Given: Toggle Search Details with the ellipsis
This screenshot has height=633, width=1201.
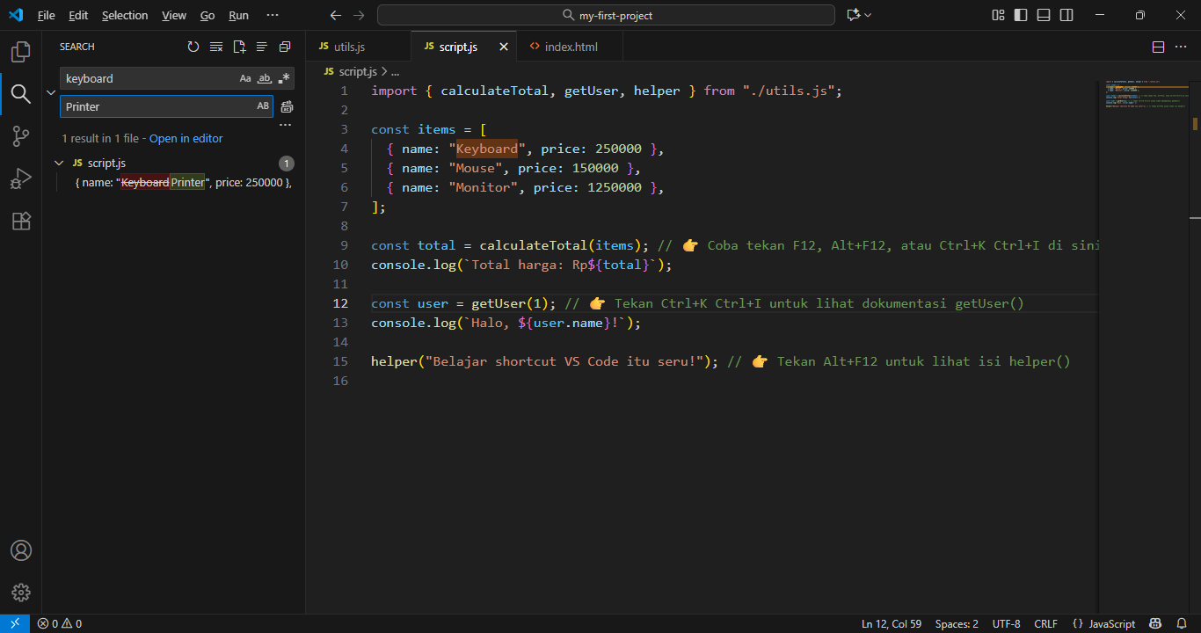Looking at the screenshot, I should [285, 124].
